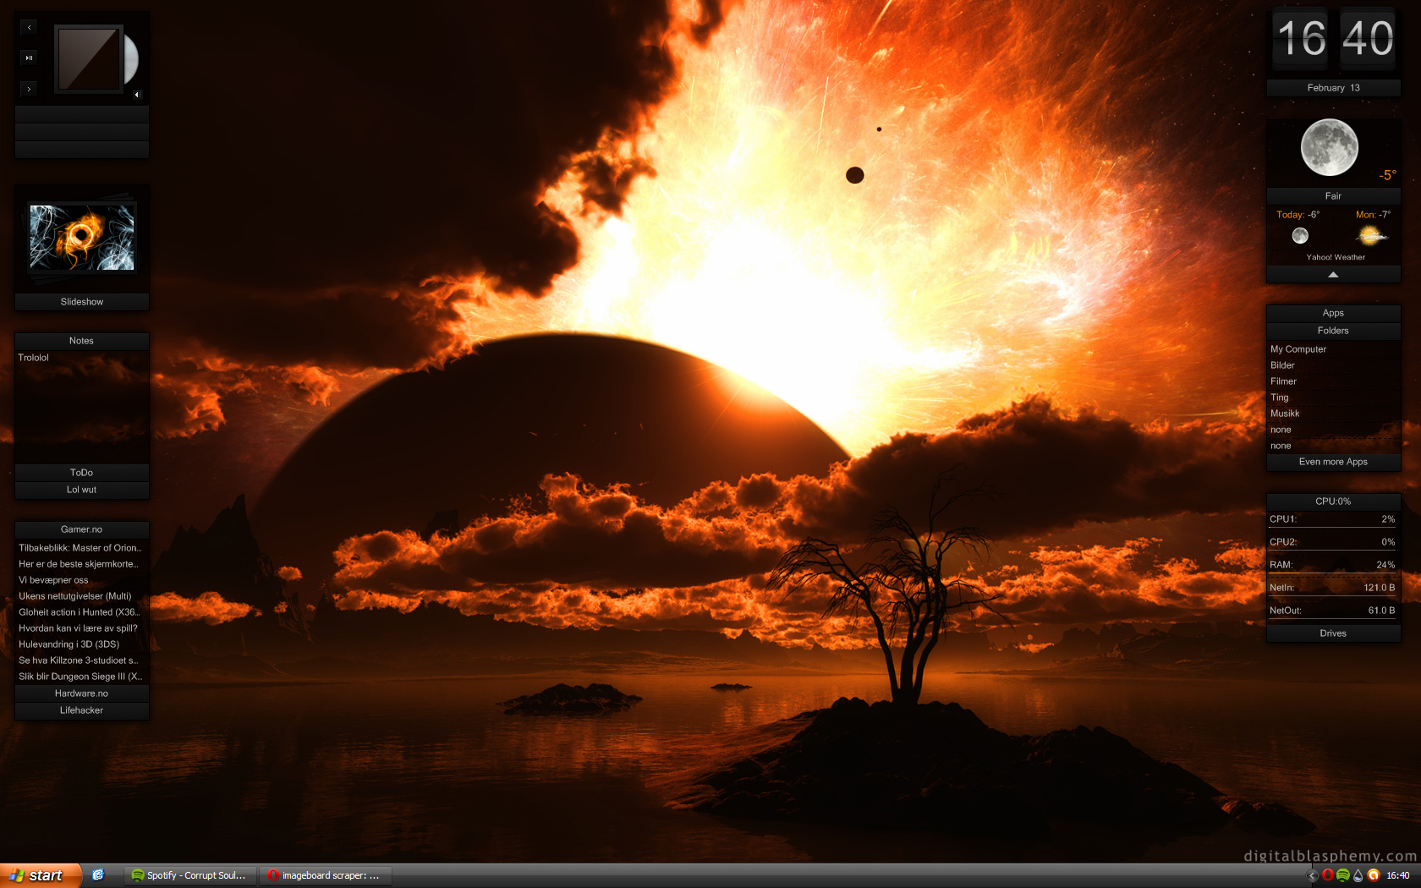This screenshot has width=1421, height=888.
Task: Select the Notes header tab
Action: pyautogui.click(x=82, y=341)
